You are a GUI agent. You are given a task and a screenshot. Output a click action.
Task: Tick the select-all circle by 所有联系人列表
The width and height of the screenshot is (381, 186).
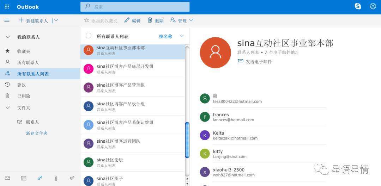pyautogui.click(x=89, y=36)
